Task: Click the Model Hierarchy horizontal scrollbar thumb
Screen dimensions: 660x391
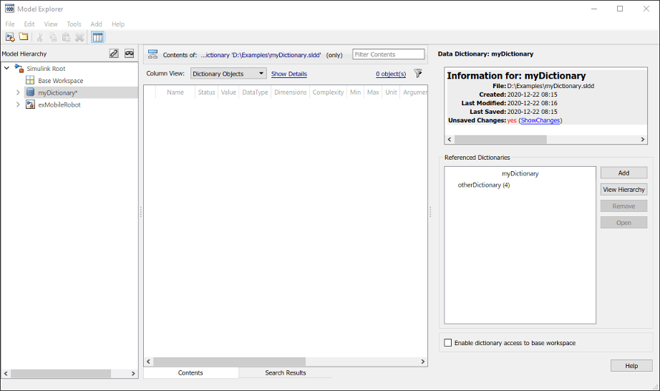Action: tap(61, 373)
